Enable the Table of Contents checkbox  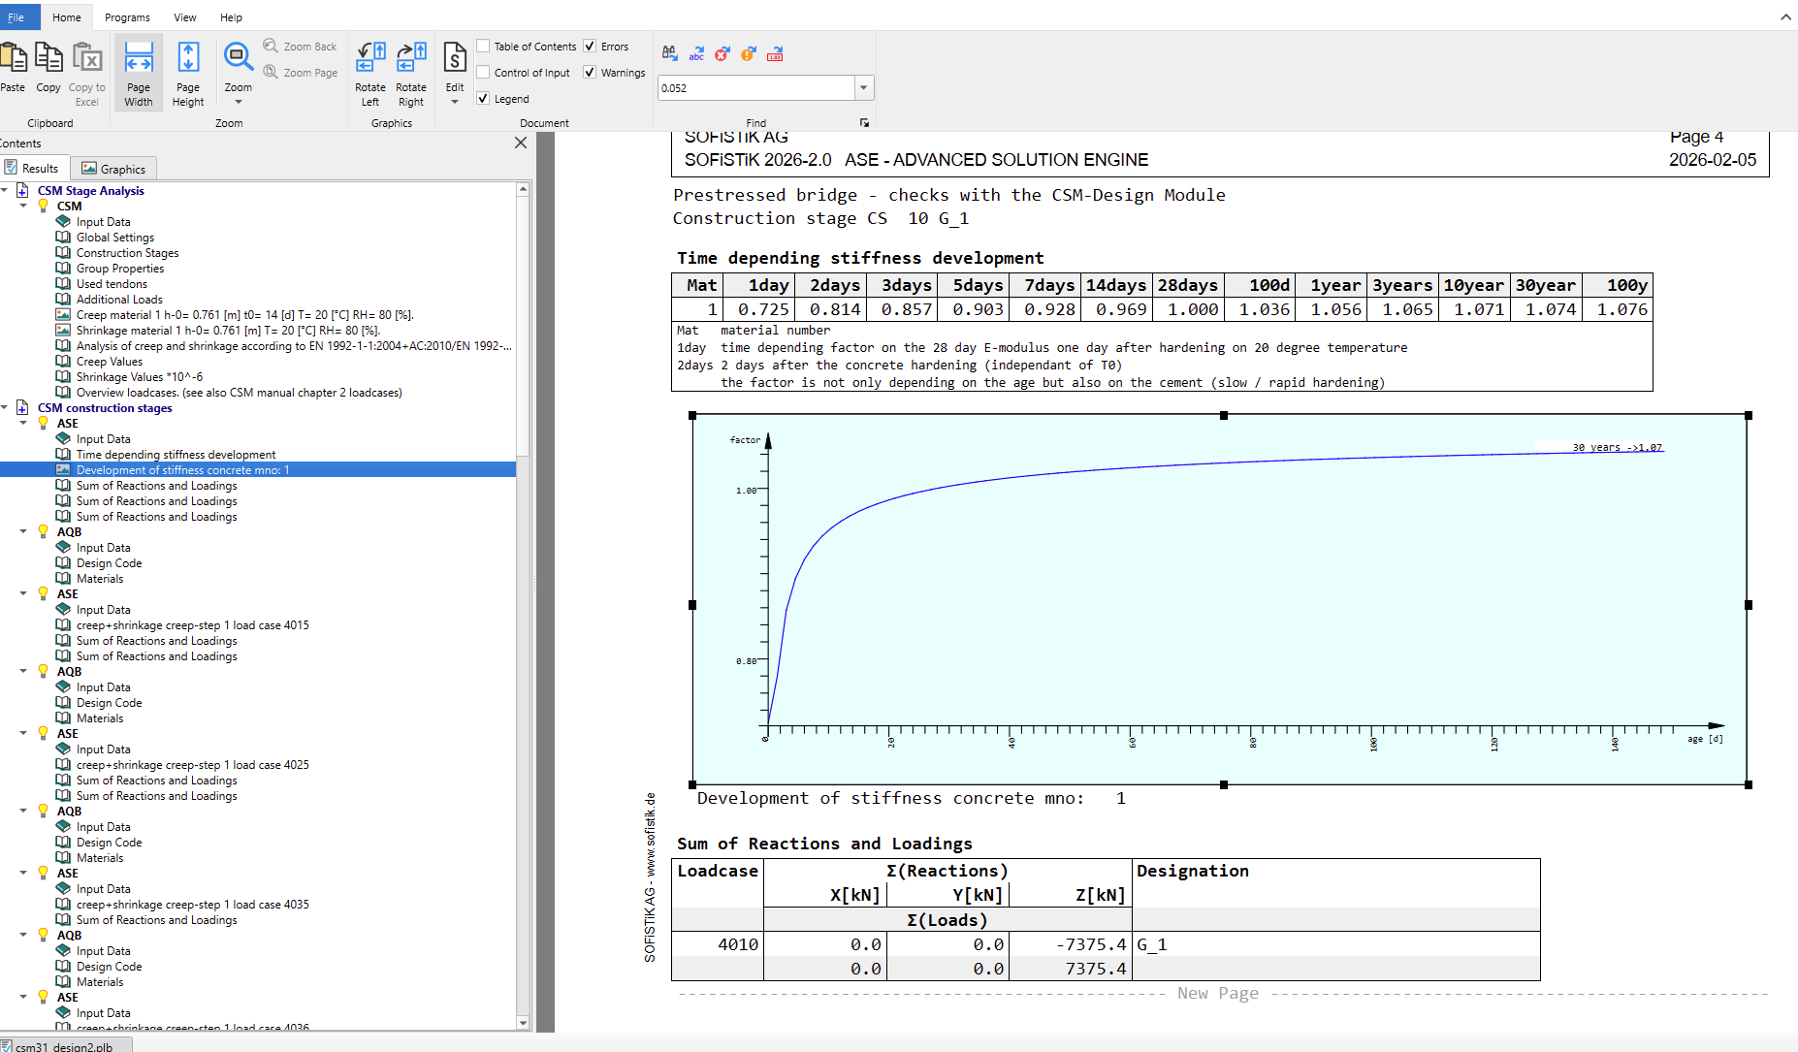483,47
